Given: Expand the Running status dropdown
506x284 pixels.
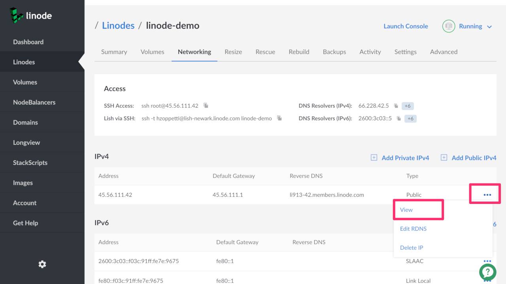Looking at the screenshot, I should tap(489, 26).
